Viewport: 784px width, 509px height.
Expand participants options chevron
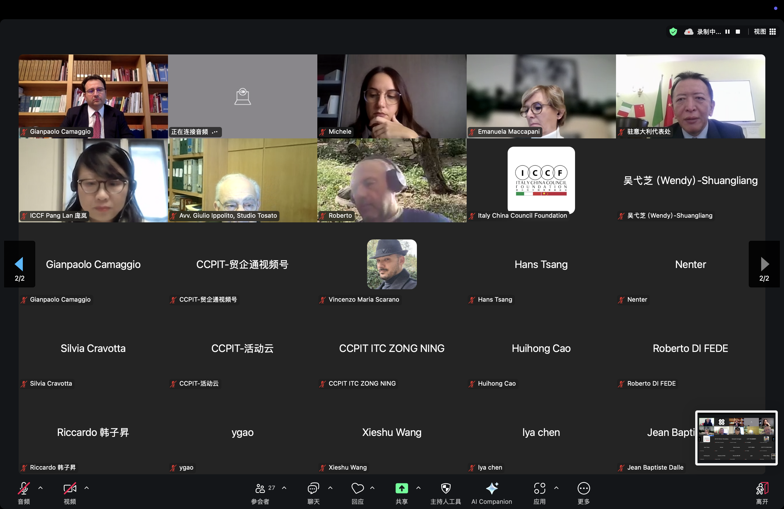(284, 487)
